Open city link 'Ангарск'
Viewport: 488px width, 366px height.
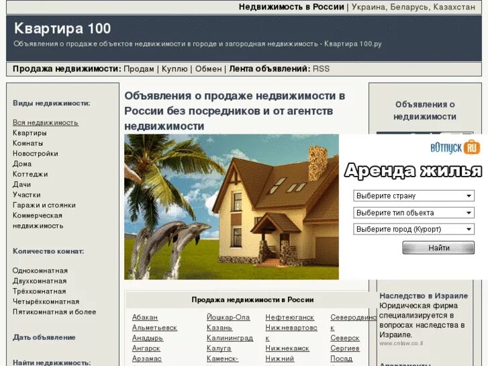(x=146, y=349)
